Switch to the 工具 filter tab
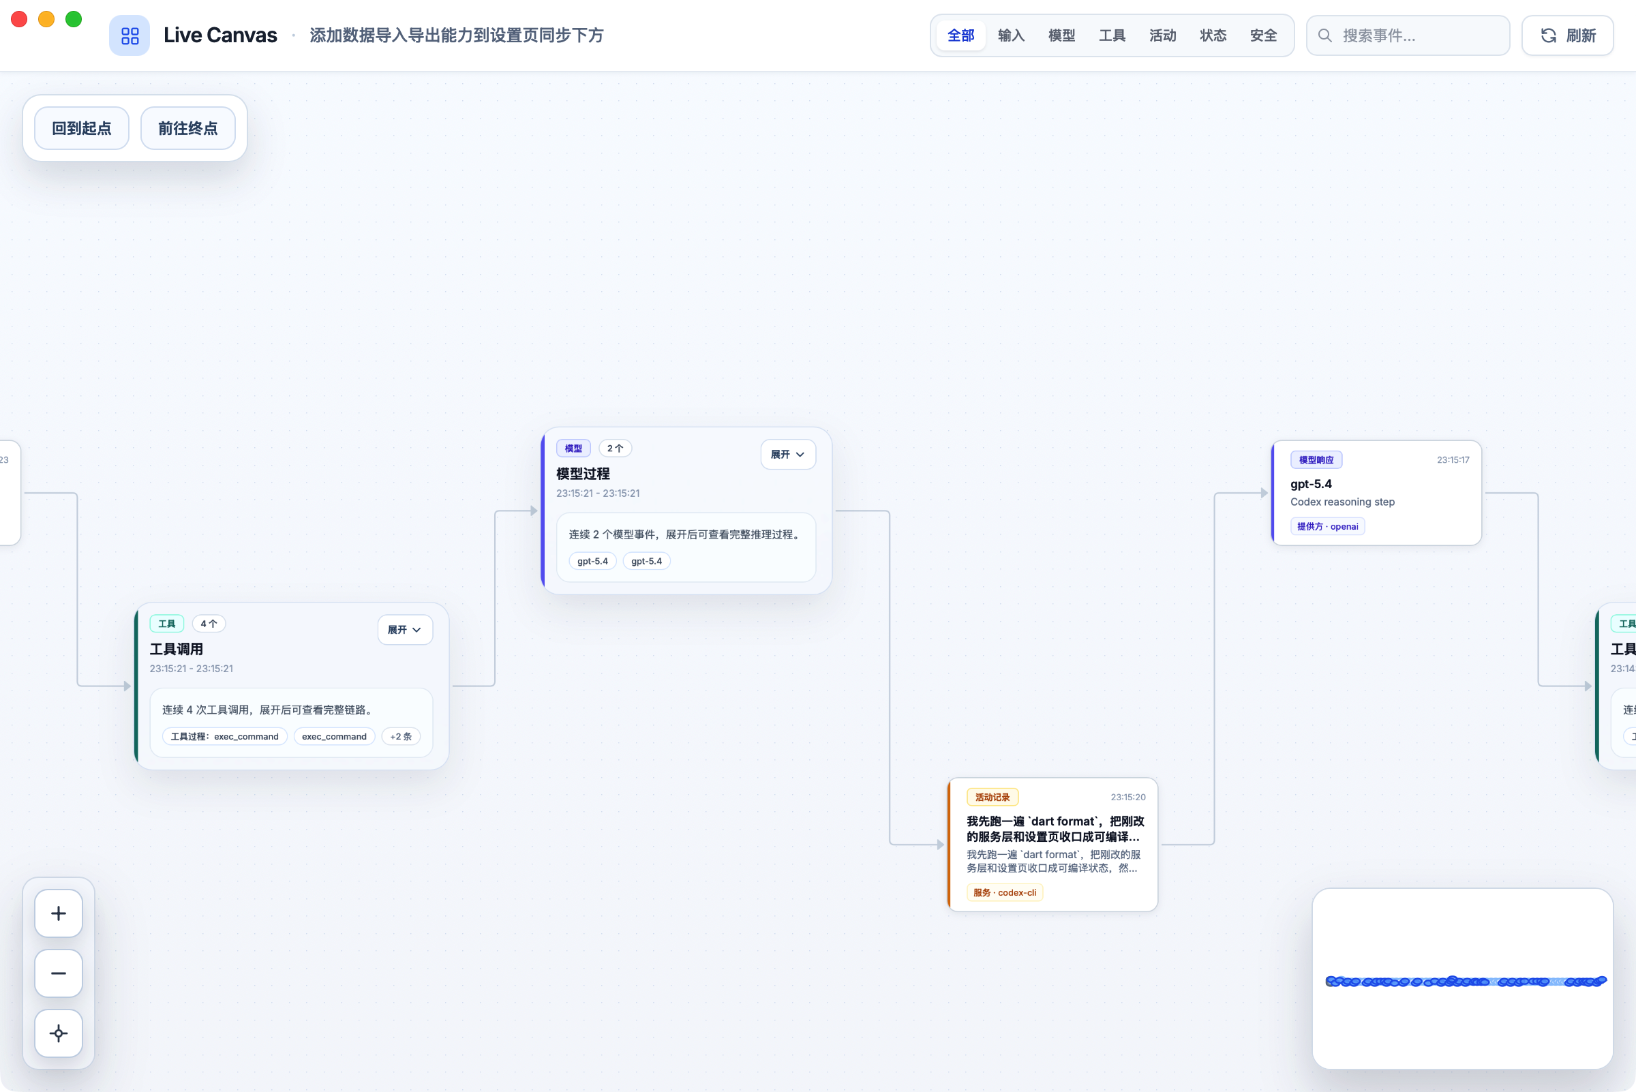The height and width of the screenshot is (1092, 1636). tap(1112, 35)
